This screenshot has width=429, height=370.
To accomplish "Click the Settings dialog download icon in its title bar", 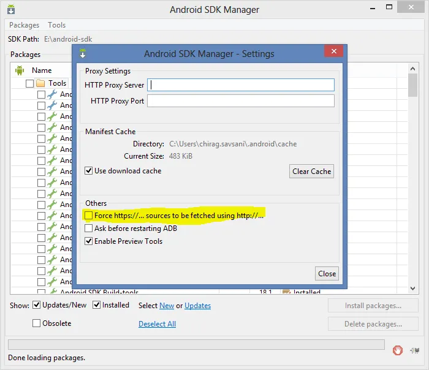I will [x=83, y=53].
